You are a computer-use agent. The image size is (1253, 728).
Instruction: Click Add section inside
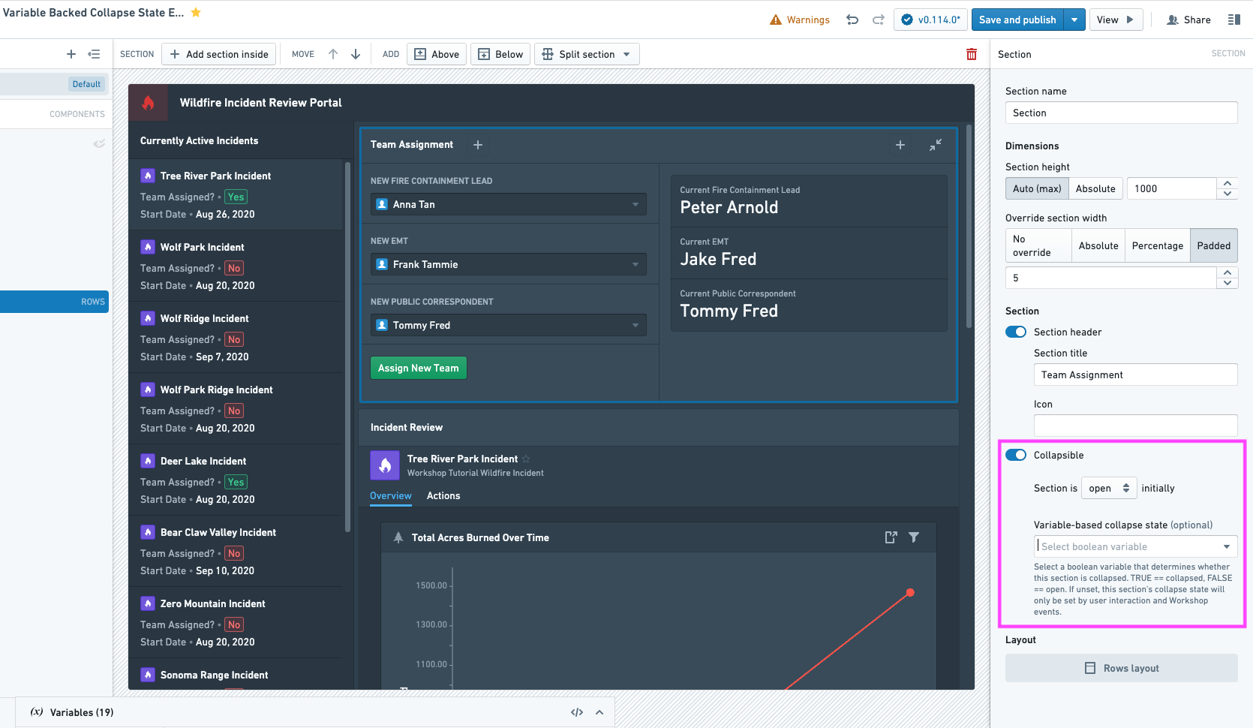click(x=219, y=54)
